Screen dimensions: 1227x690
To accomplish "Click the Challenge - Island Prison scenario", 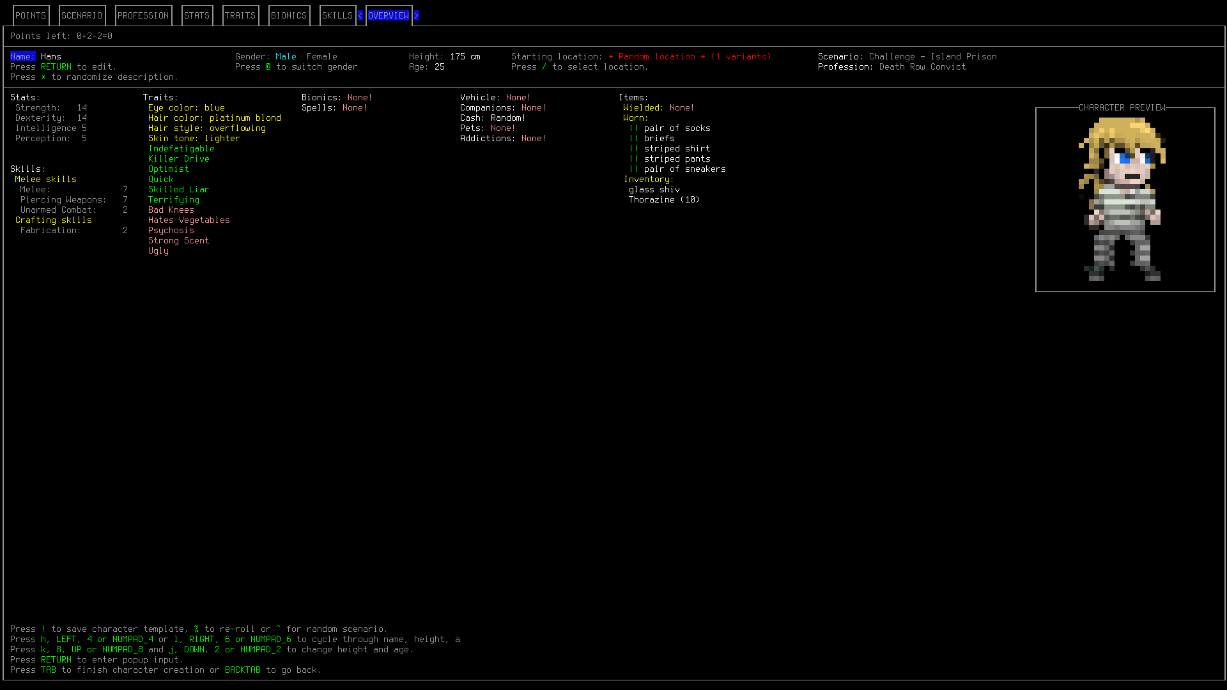I will tap(933, 56).
